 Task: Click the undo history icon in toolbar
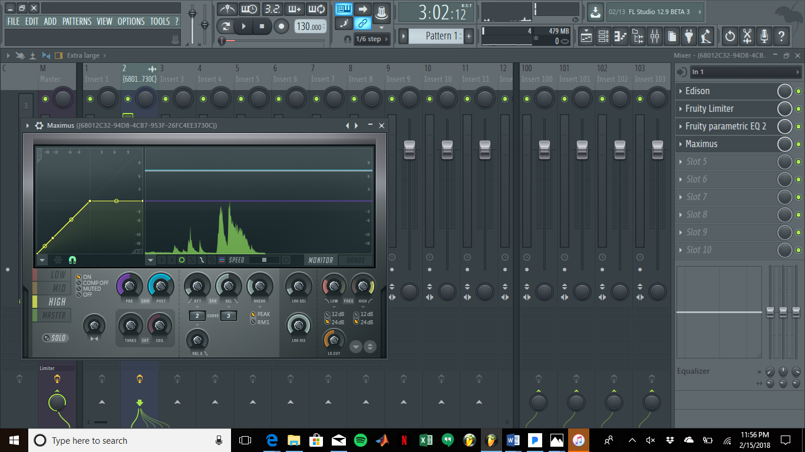click(x=730, y=36)
